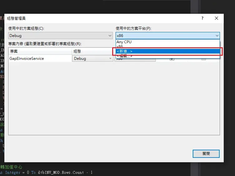Viewport: 235px width, 176px height.
Task: Close the 組態管理員 dialog with X
Action: click(x=217, y=18)
